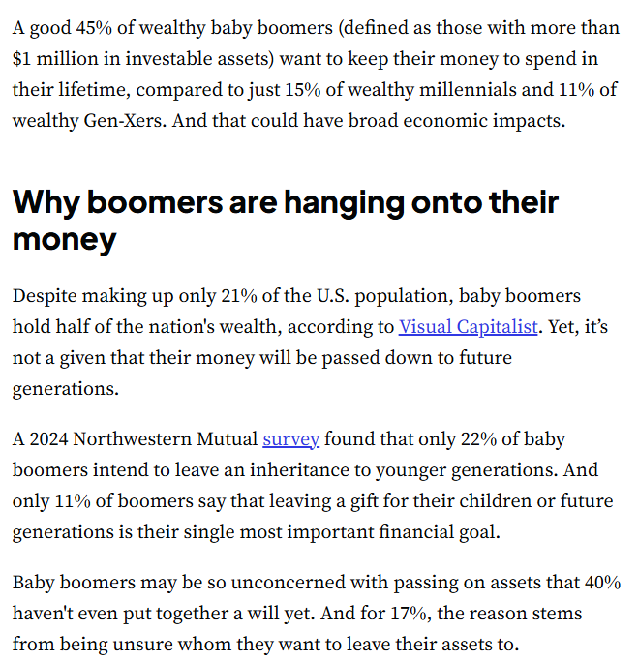
Task: Open the Visual Capitalist link
Action: (468, 327)
